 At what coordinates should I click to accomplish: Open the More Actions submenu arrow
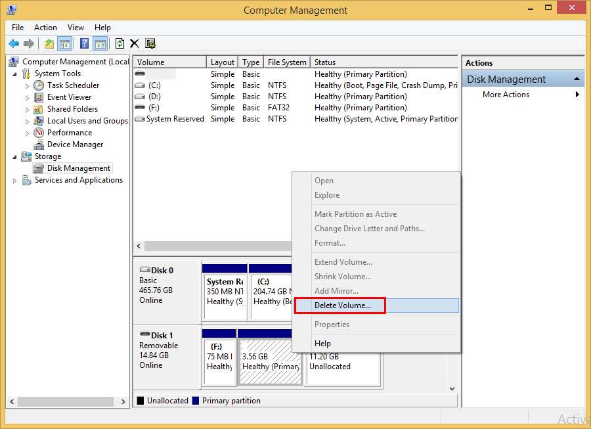click(x=577, y=94)
